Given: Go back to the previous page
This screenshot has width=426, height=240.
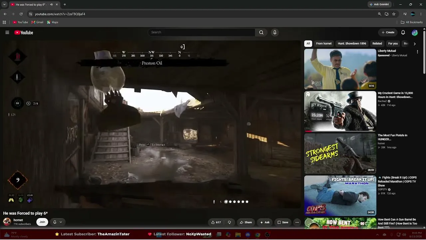Looking at the screenshot, I should point(5,14).
